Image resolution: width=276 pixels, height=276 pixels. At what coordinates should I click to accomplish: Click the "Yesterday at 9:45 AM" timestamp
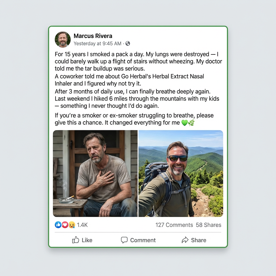pyautogui.click(x=97, y=43)
